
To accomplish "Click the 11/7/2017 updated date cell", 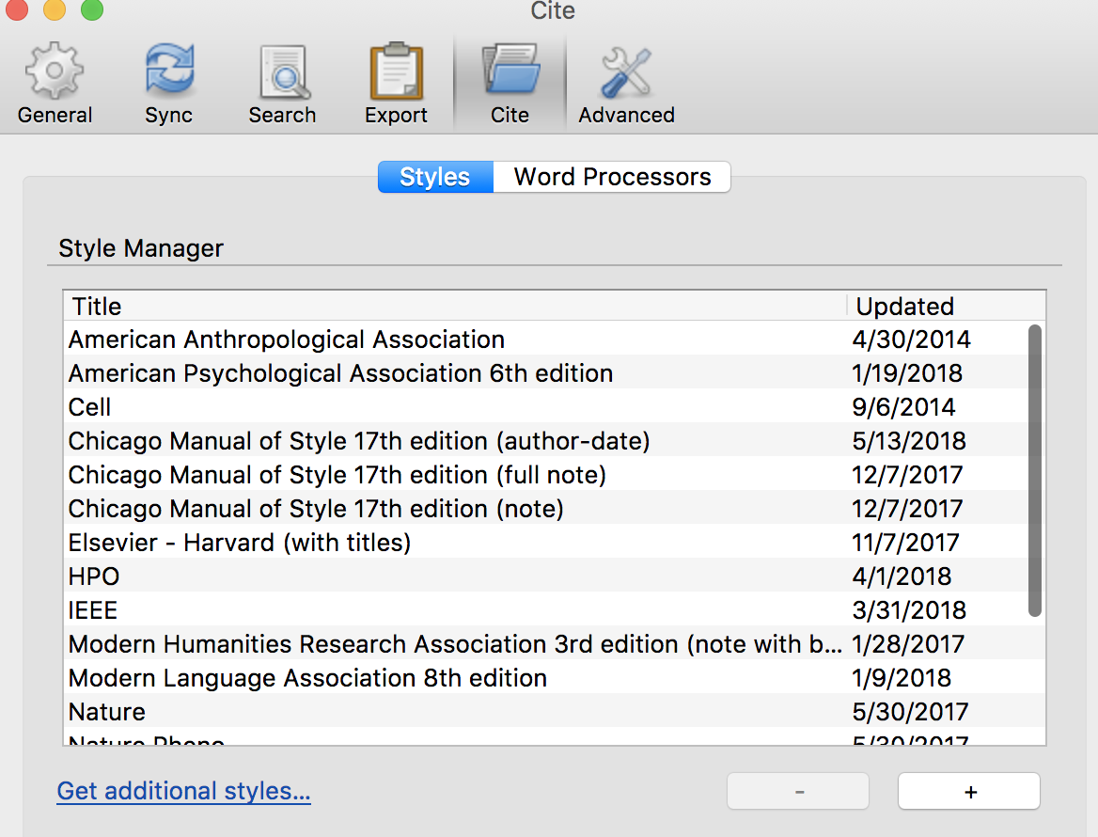I will 905,542.
